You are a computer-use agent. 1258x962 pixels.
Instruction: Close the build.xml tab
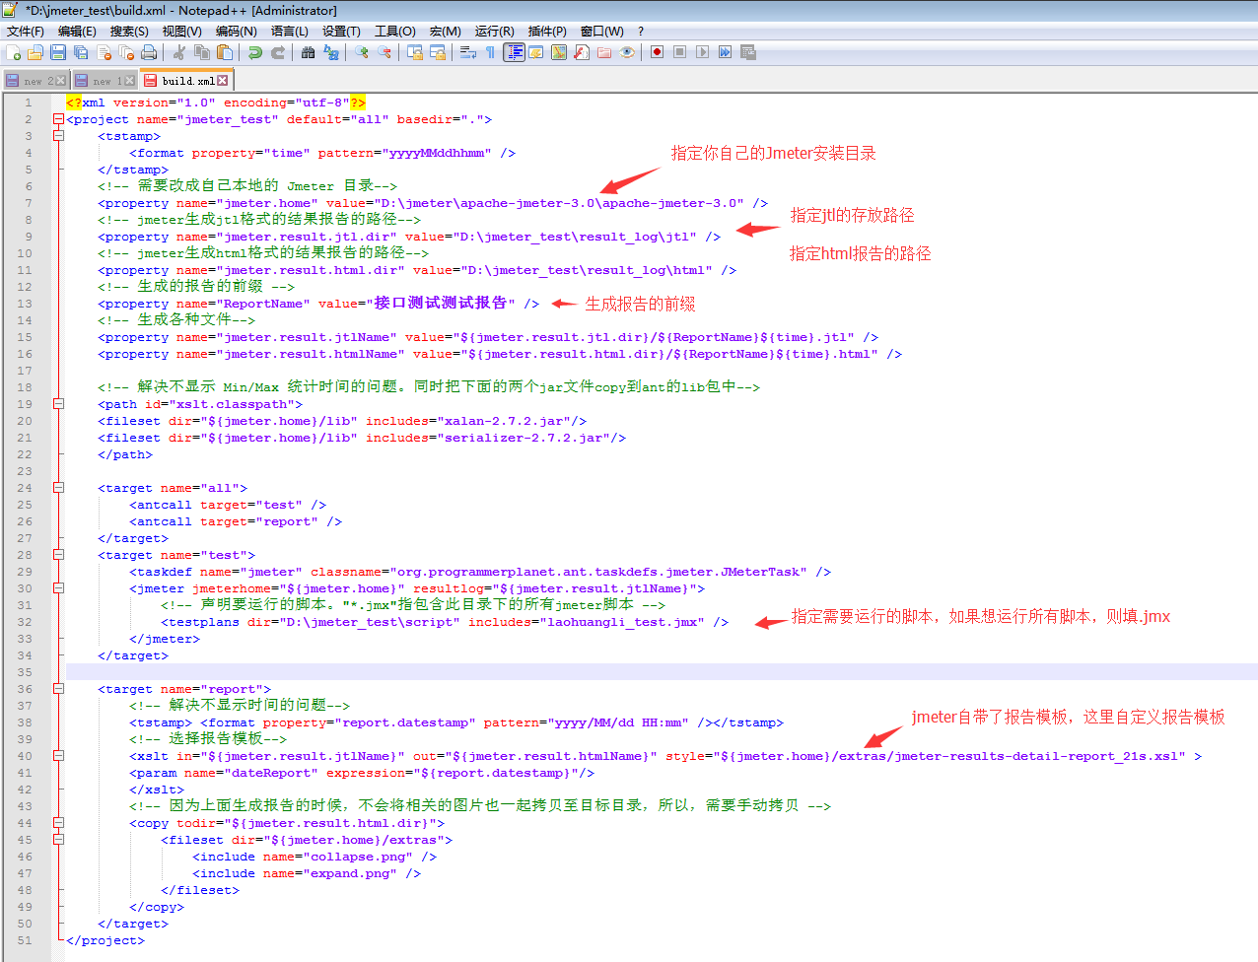click(223, 81)
